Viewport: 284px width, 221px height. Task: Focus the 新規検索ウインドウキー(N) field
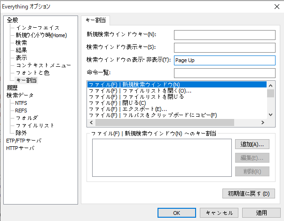pos(225,35)
